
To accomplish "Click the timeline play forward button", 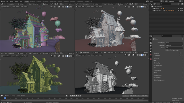I will pyautogui.click(x=76, y=96).
